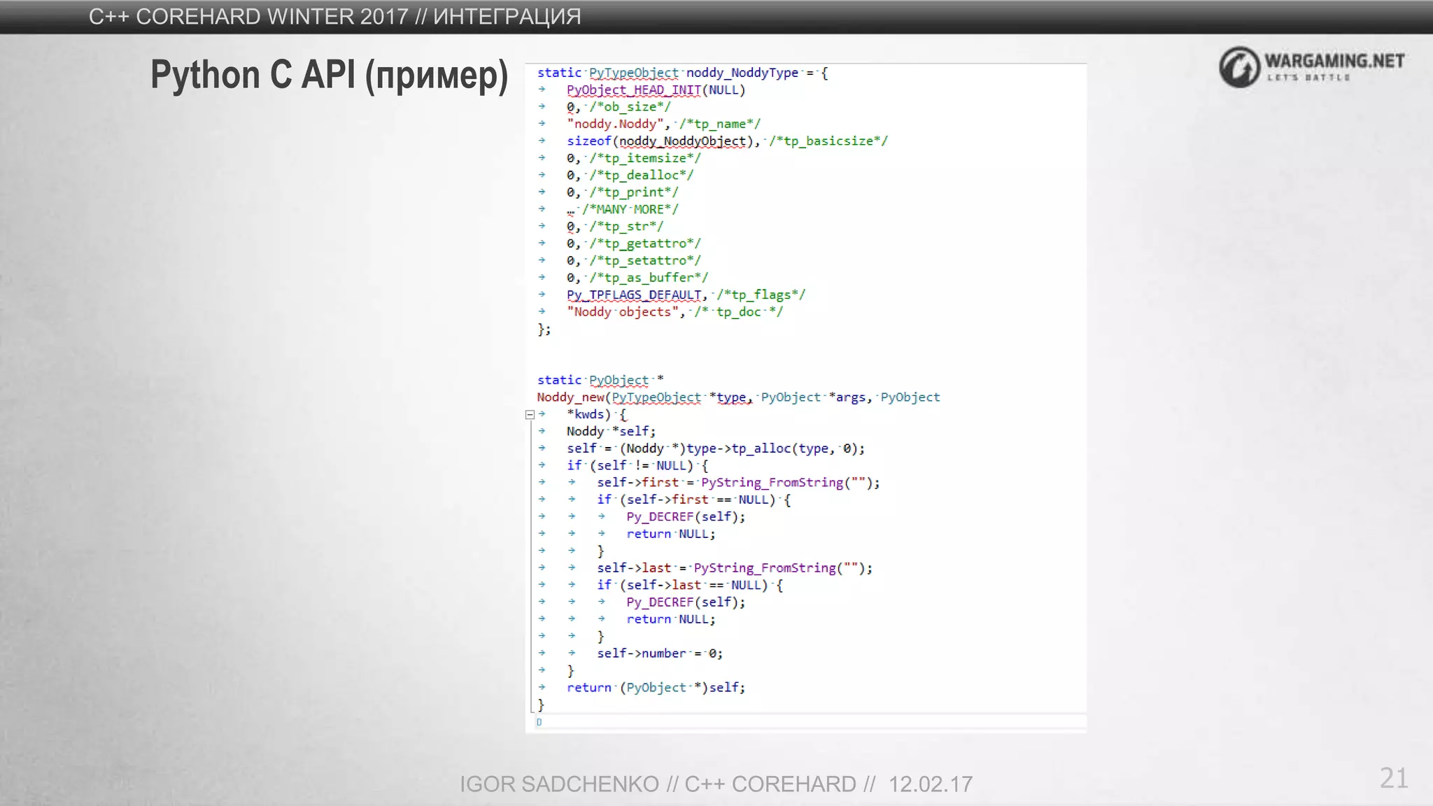Screen dimensions: 1433x806
Task: Click the '/*MANY MORE*/' comment
Action: (x=630, y=209)
